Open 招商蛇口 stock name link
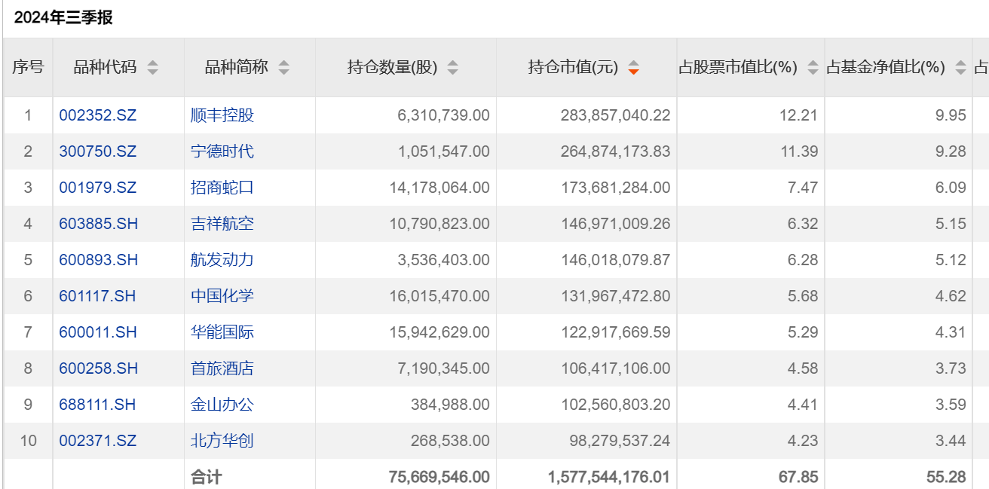Viewport: 989px width, 489px height. point(222,188)
